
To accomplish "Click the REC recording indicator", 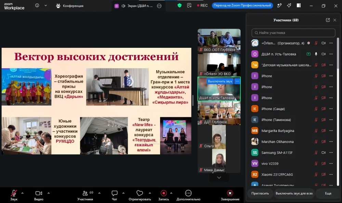I will [x=202, y=5].
